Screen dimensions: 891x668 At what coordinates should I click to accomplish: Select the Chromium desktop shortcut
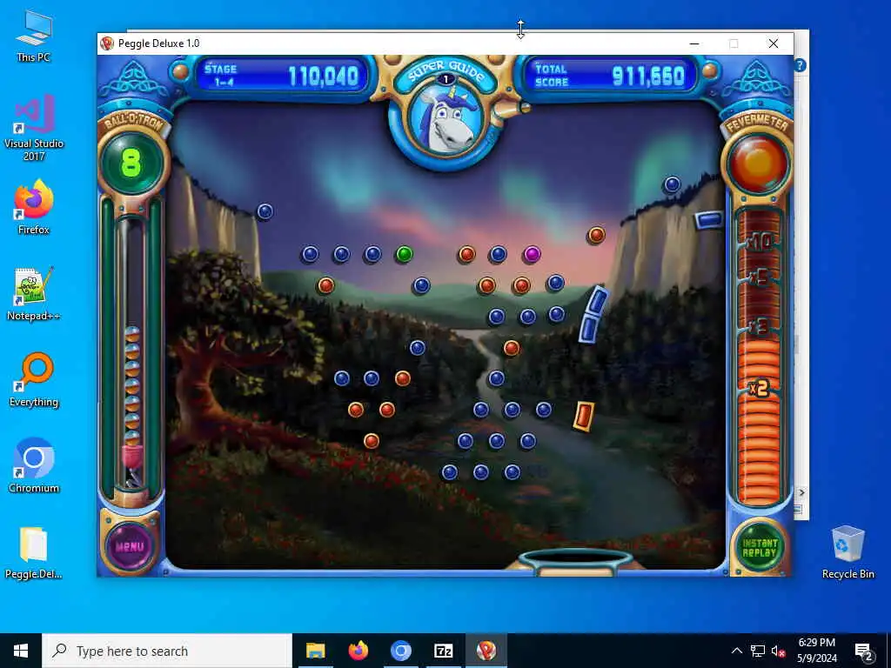tap(34, 466)
